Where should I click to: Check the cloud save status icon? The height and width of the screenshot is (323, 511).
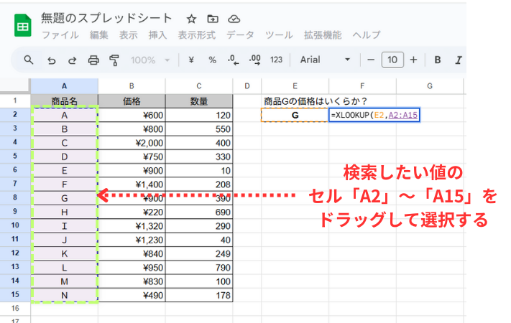coord(234,19)
